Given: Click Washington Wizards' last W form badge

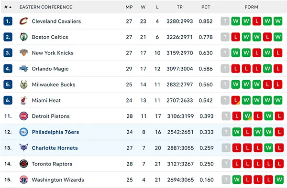Looking at the screenshot, I should [x=279, y=179].
